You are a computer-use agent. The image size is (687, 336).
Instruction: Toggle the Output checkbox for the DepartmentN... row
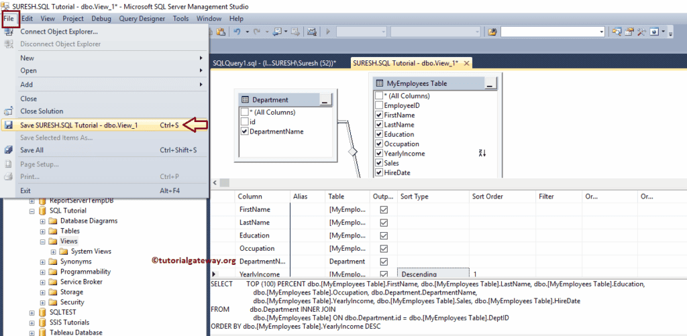[384, 262]
